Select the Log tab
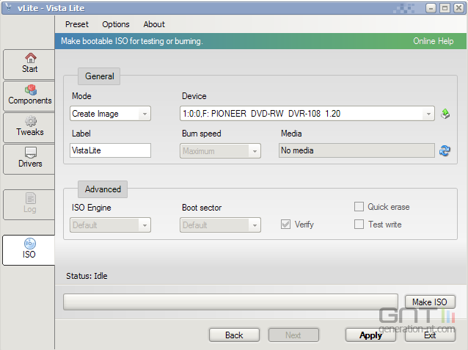 [x=29, y=205]
